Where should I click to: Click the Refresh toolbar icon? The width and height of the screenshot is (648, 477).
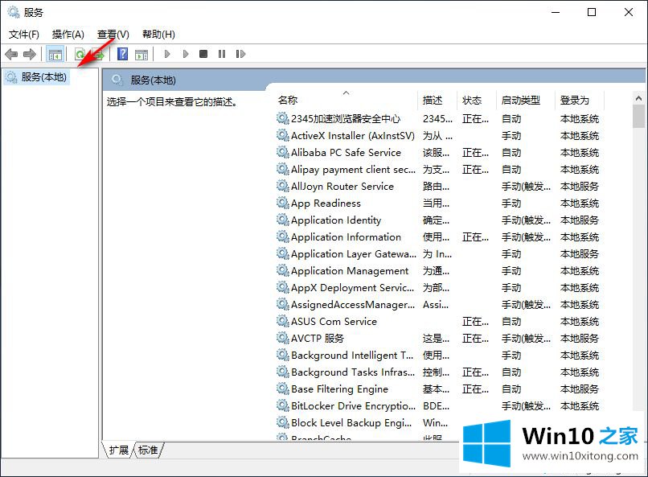click(x=80, y=54)
